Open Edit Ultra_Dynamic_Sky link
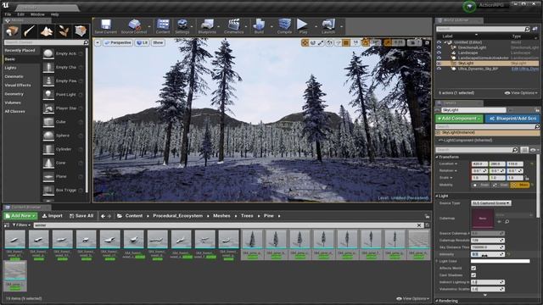The height and width of the screenshot is (305, 543). [x=524, y=69]
